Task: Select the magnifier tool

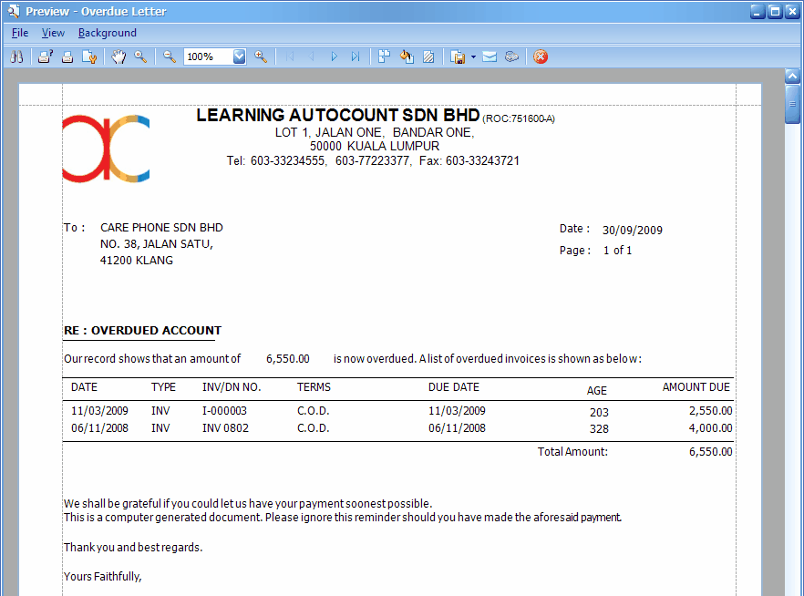Action: point(140,57)
